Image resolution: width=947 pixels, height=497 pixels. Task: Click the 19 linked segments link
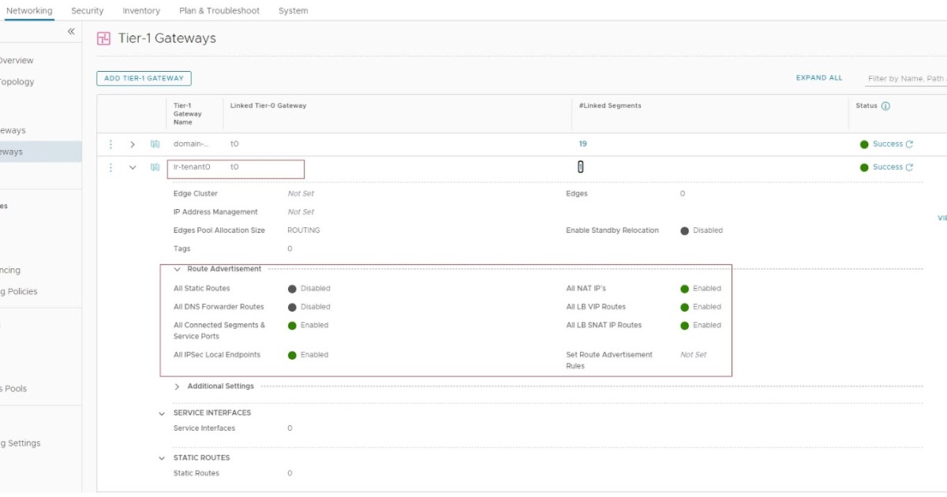[x=583, y=144]
